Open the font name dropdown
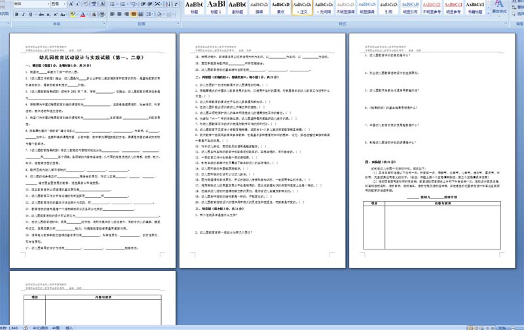524x330 pixels. point(48,4)
